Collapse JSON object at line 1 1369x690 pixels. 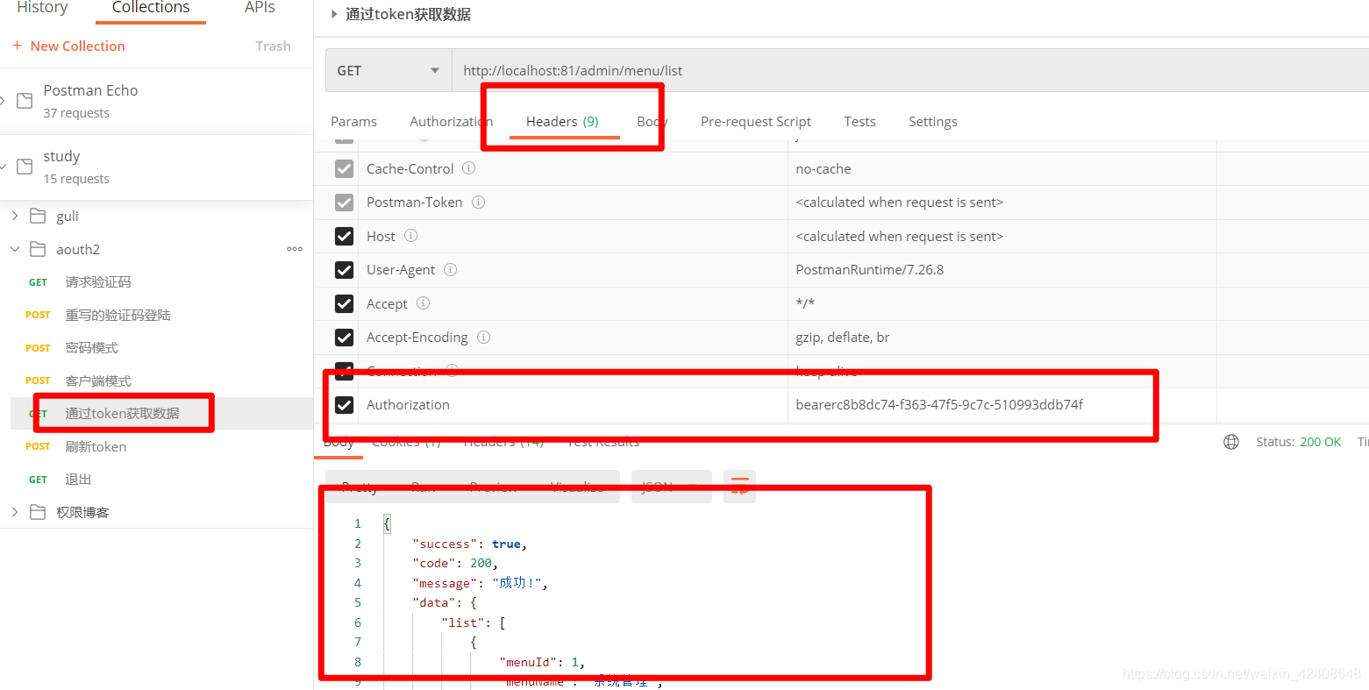(x=387, y=523)
